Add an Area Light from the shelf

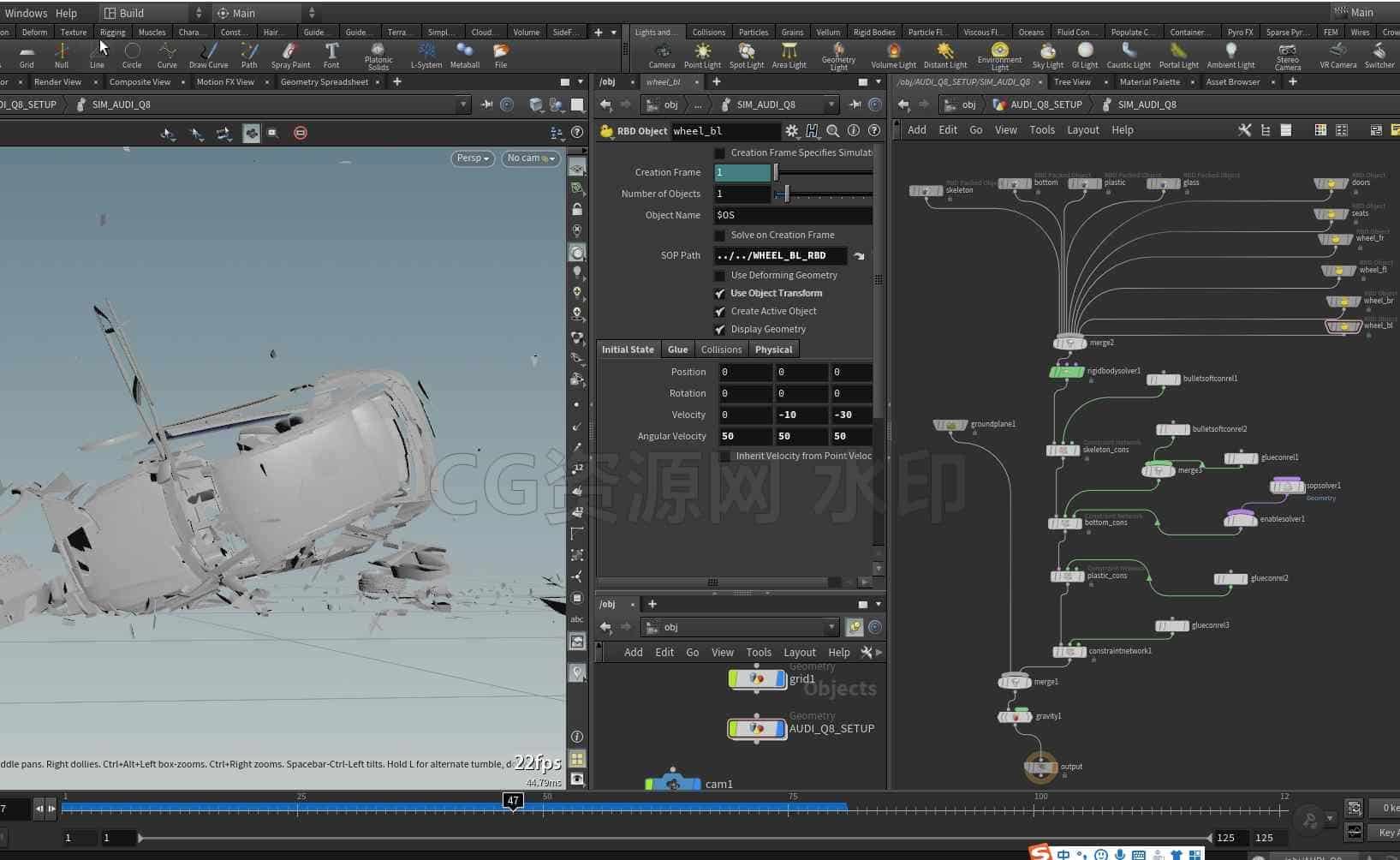pos(789,56)
